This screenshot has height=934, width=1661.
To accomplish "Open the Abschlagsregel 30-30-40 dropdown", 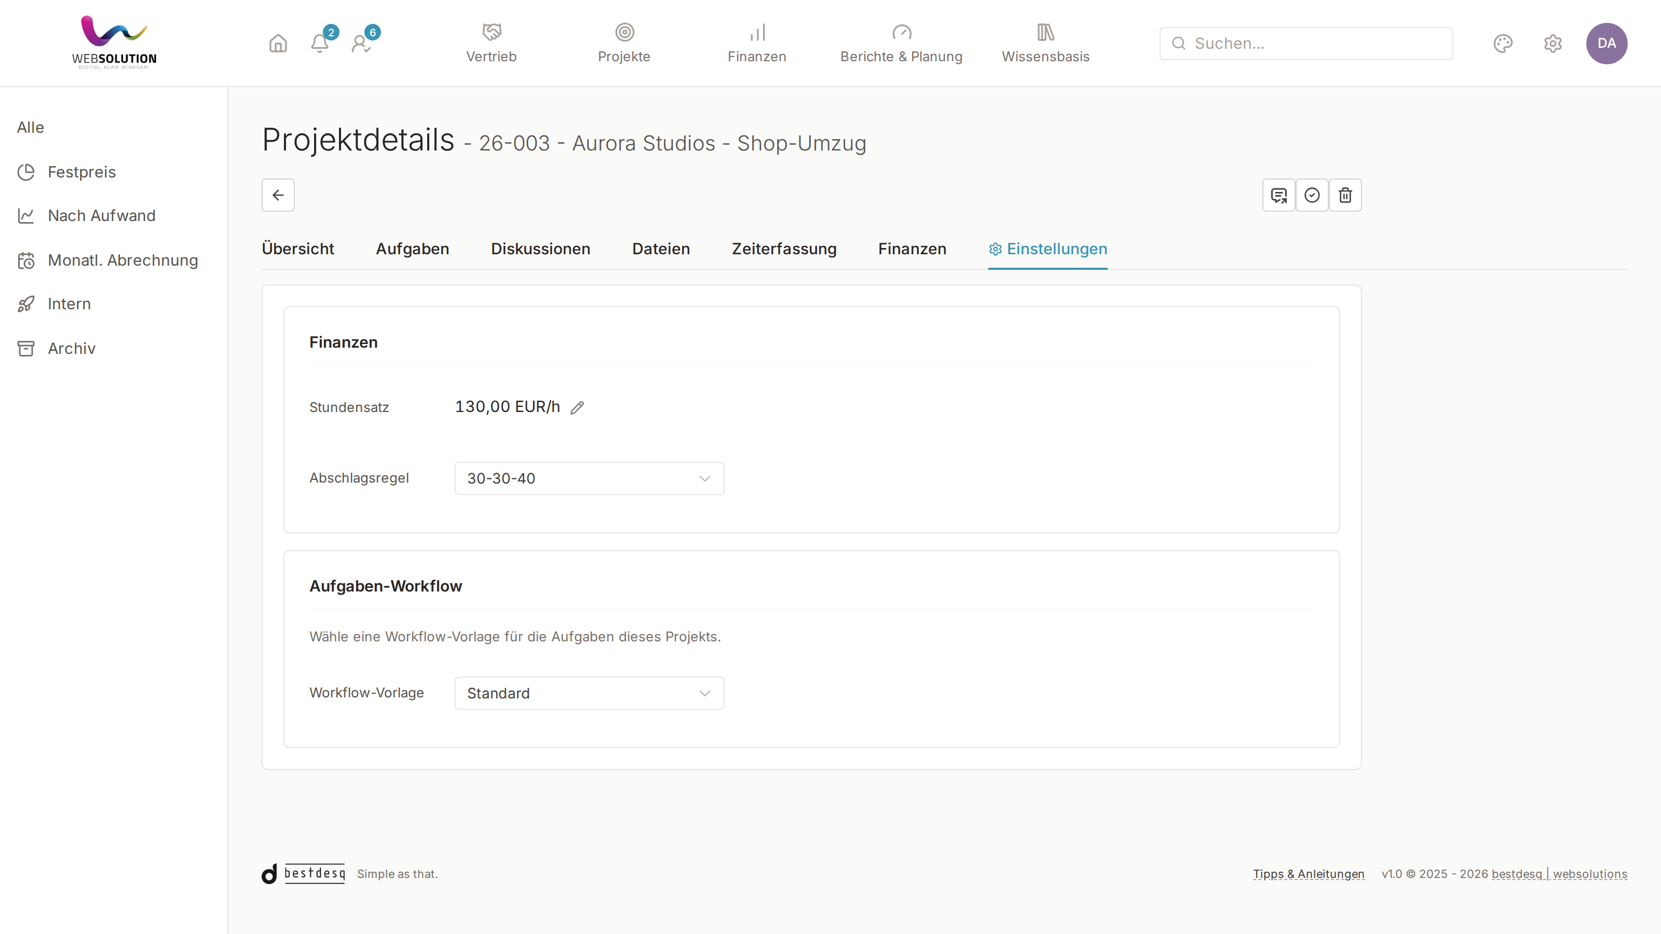I will click(x=589, y=478).
